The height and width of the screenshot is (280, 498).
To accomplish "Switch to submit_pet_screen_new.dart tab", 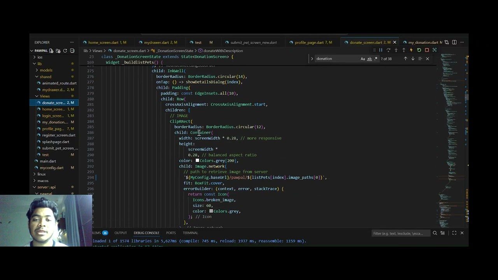I will coord(253,42).
